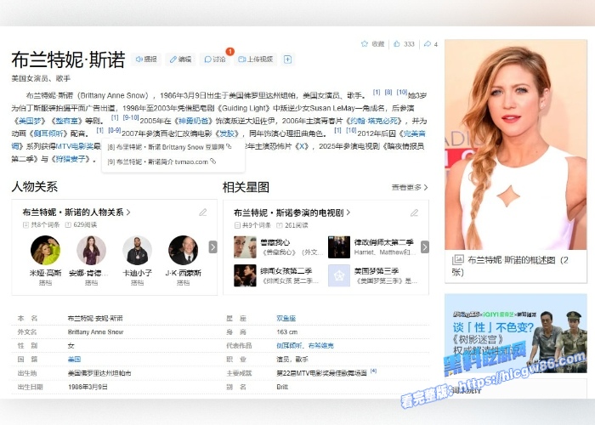Click the 树影迷宫 iQIYI ad banner

click(x=516, y=333)
